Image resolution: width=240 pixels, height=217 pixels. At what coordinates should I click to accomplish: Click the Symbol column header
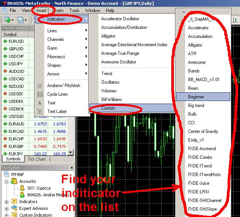pyautogui.click(x=15, y=34)
